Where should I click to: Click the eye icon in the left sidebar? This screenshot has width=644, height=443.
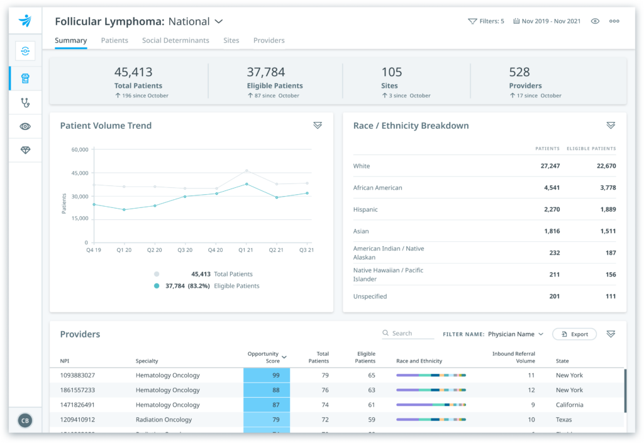point(25,126)
